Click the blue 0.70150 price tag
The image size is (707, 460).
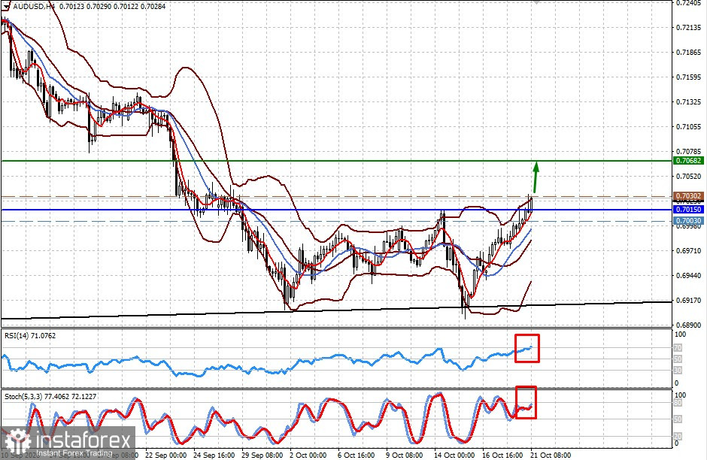point(688,210)
